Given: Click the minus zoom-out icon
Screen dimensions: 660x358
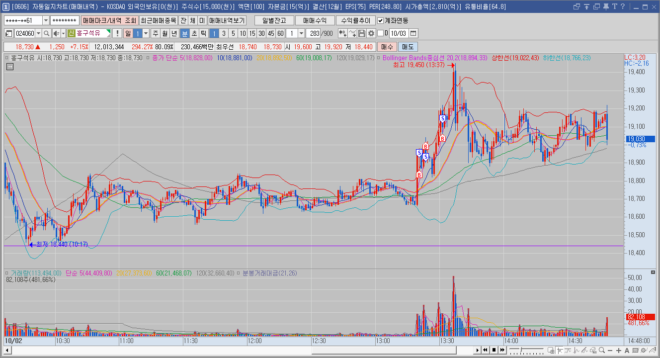Looking at the screenshot, I should click(611, 351).
